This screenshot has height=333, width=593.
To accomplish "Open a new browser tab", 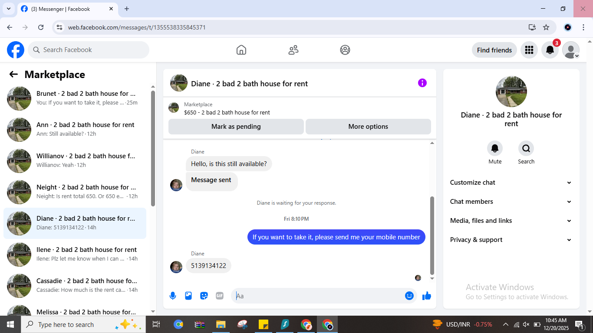I will (127, 9).
